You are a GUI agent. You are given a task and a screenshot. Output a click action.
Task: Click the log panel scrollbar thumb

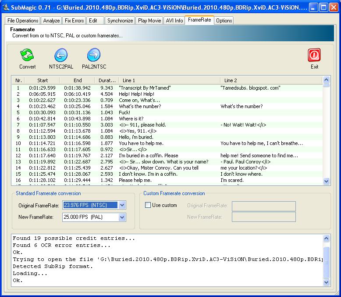[x=326, y=262]
